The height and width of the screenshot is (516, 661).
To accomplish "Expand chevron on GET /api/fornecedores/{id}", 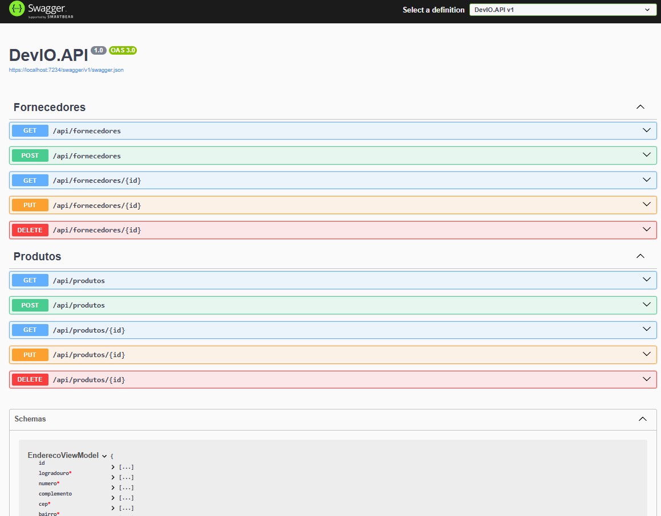I will coord(646,179).
